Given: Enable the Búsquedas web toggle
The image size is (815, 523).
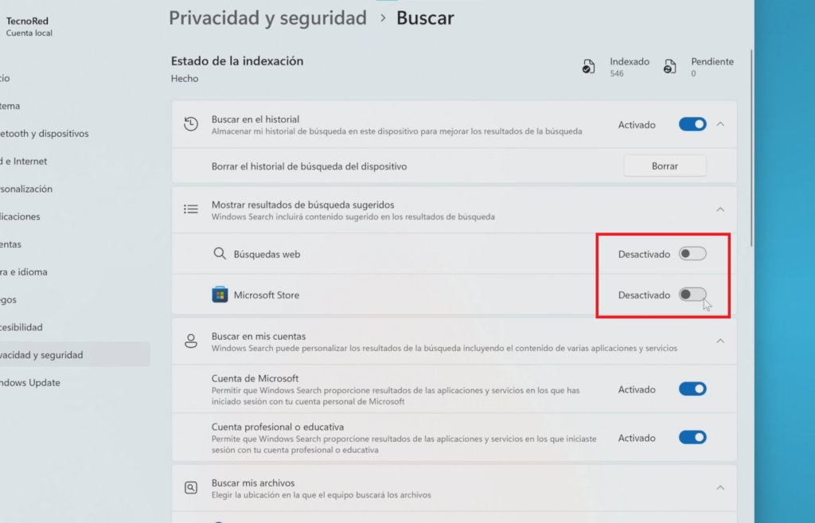Looking at the screenshot, I should [692, 254].
